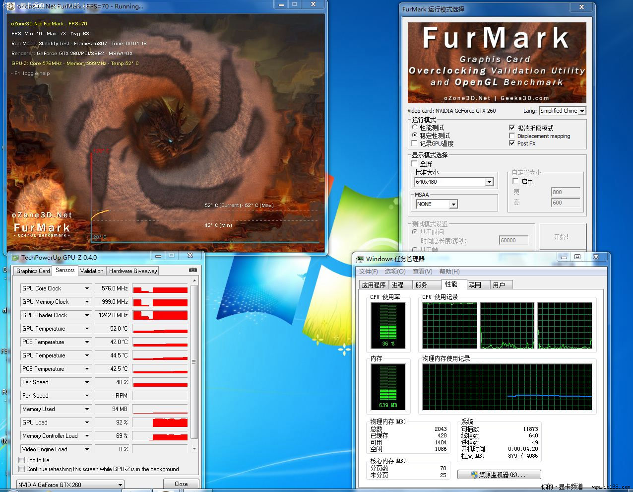Click the FurMark render window title icon
This screenshot has width=633, height=492.
11,6
